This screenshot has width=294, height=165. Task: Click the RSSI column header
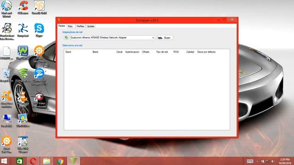click(176, 52)
